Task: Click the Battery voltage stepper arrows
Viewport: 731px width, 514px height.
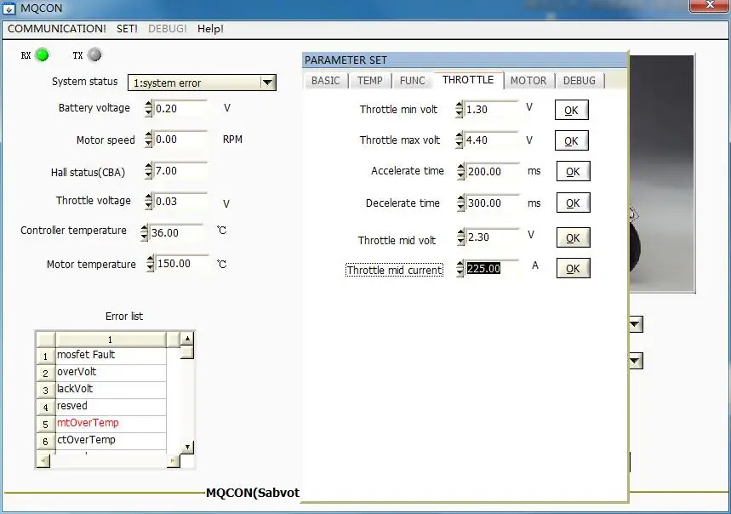Action: [x=148, y=109]
